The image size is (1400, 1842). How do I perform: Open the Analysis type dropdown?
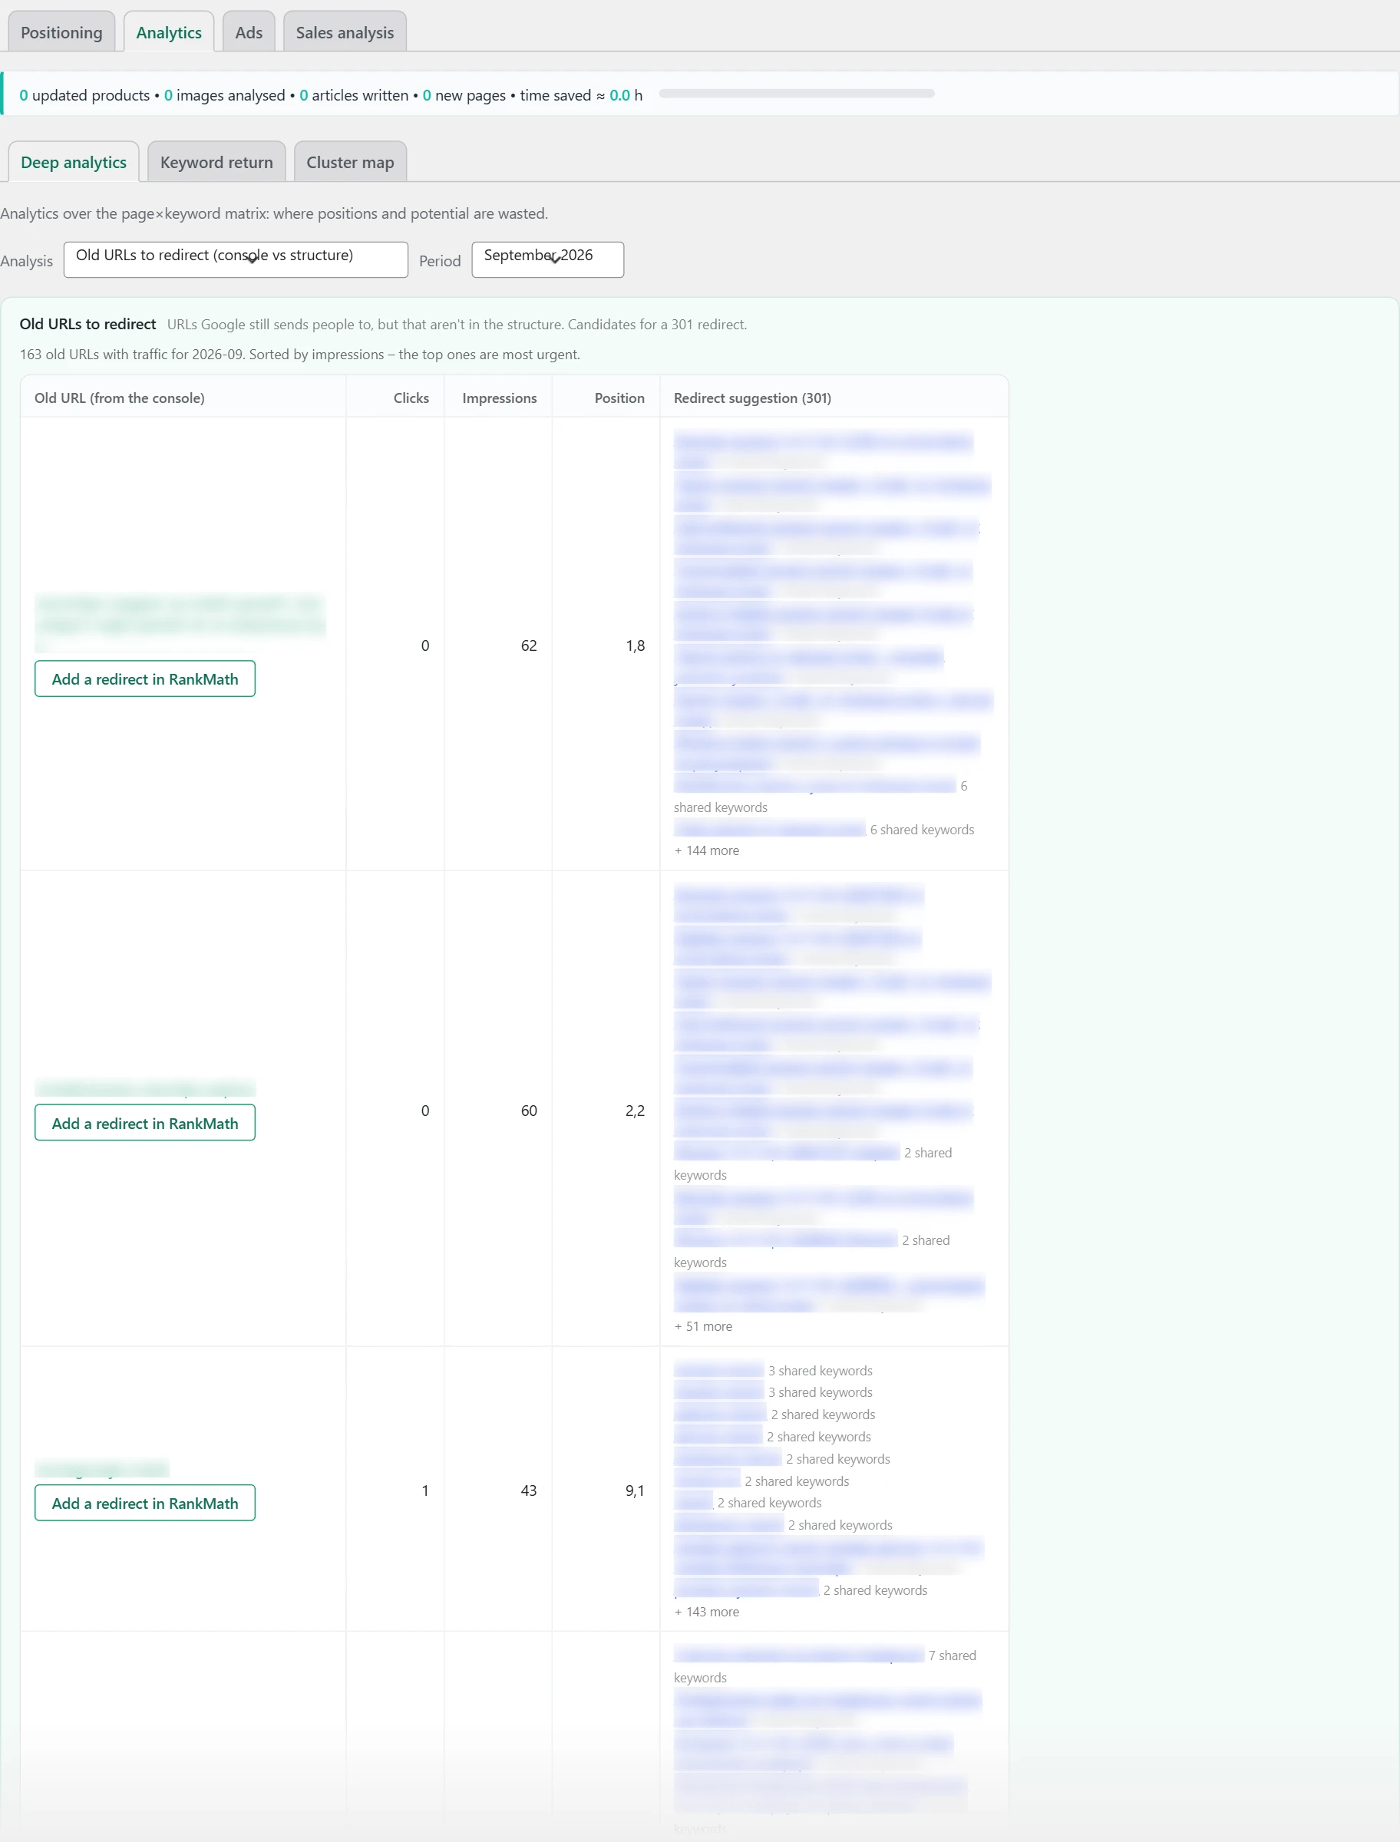(x=235, y=259)
